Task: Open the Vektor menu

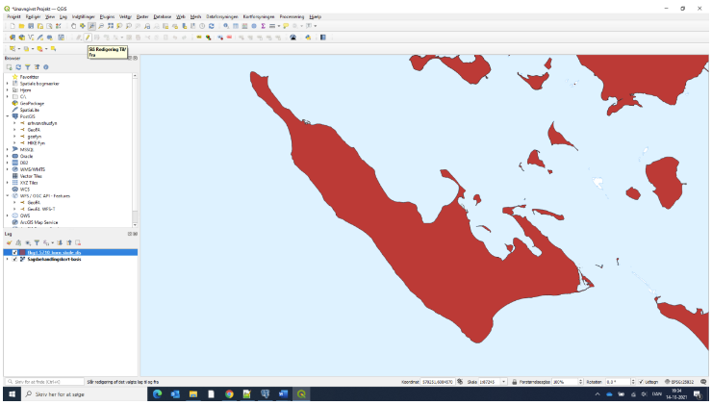Action: pos(125,16)
